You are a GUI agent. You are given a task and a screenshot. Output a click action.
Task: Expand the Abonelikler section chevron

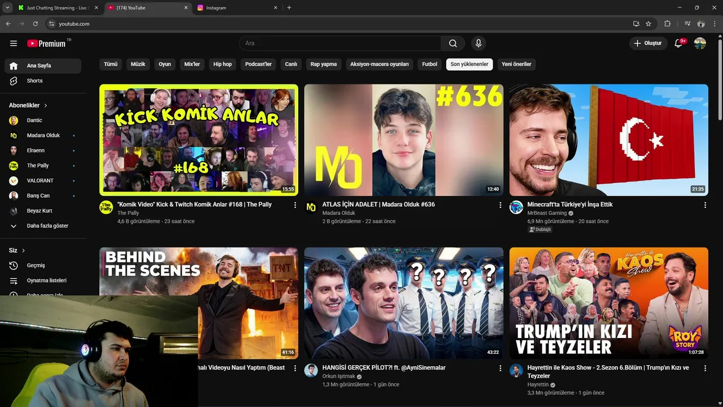[x=46, y=106]
